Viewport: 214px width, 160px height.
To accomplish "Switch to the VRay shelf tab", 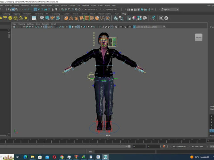I will (124, 14).
